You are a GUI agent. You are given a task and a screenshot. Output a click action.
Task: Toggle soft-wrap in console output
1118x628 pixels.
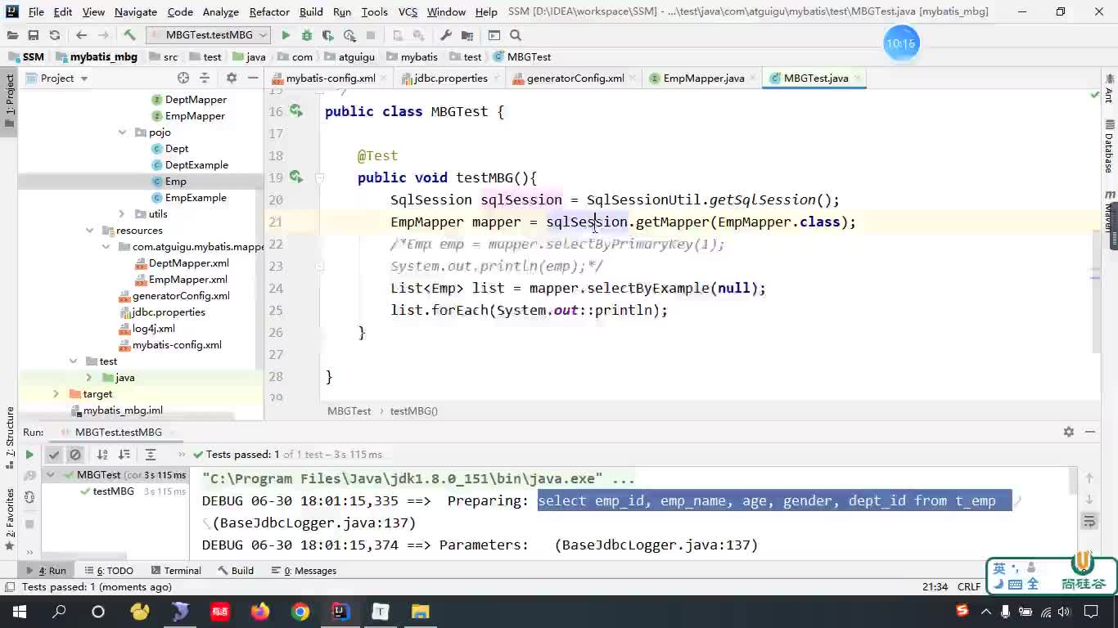point(1089,521)
